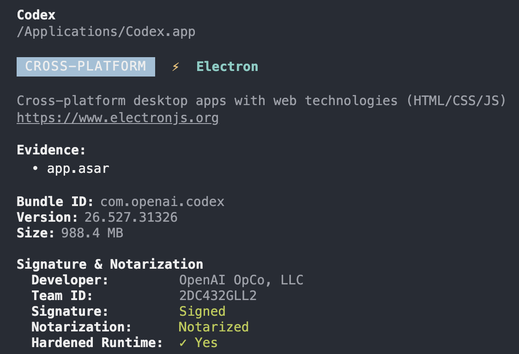Click the Evidence: heading

(51, 150)
